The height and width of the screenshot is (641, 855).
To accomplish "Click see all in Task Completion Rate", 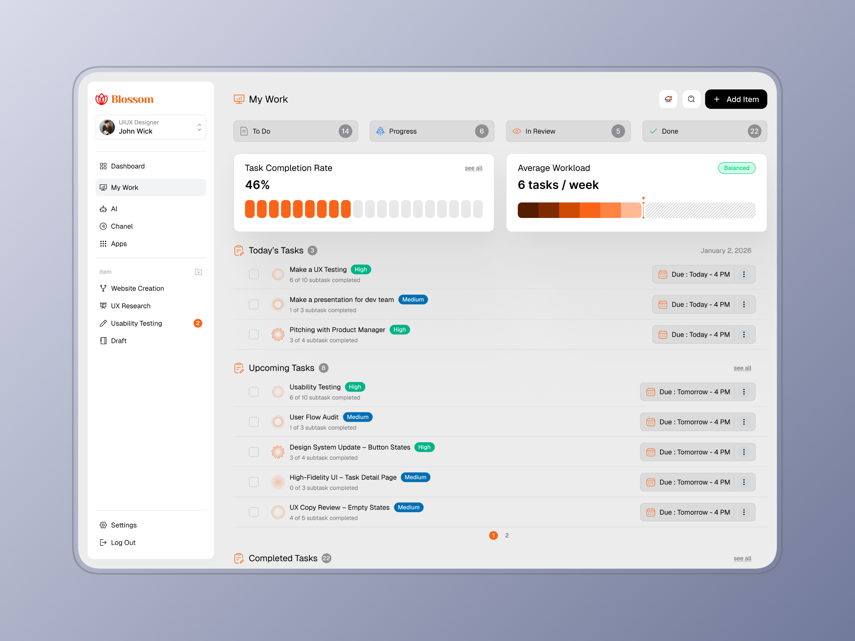I will pyautogui.click(x=474, y=168).
